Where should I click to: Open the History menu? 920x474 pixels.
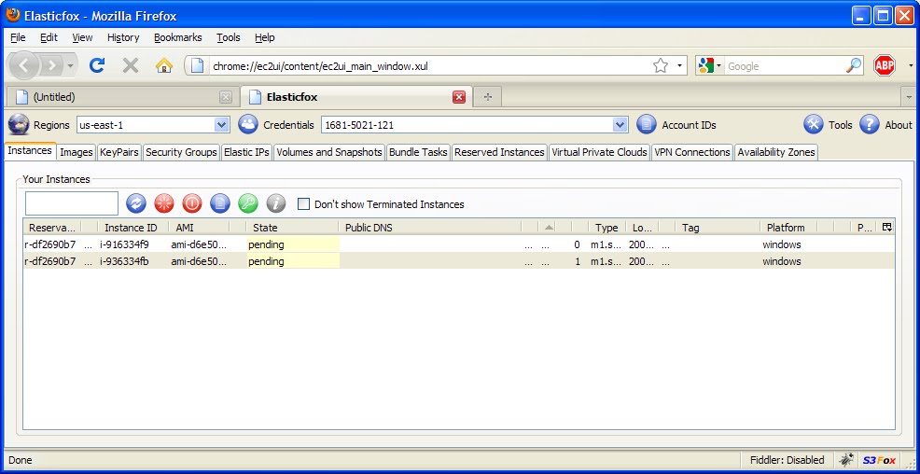123,37
